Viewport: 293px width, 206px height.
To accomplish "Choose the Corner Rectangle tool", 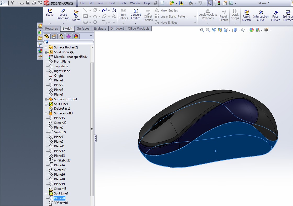I will click(86, 16).
